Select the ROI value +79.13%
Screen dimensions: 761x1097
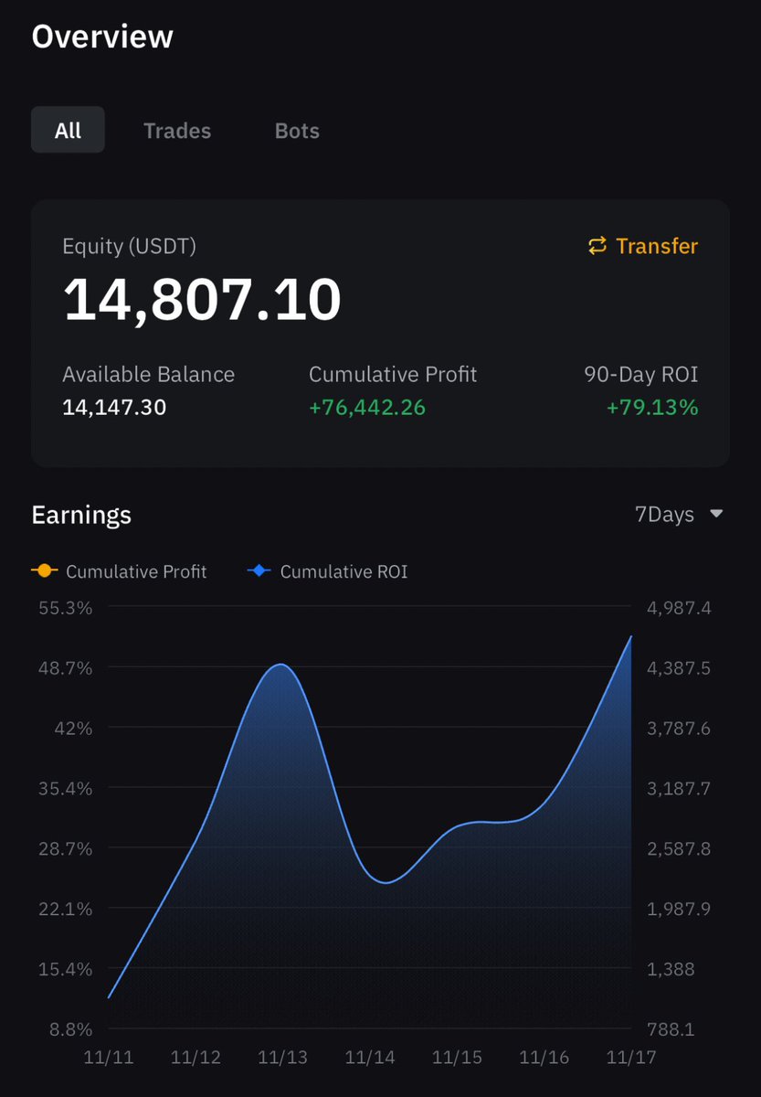tap(652, 407)
